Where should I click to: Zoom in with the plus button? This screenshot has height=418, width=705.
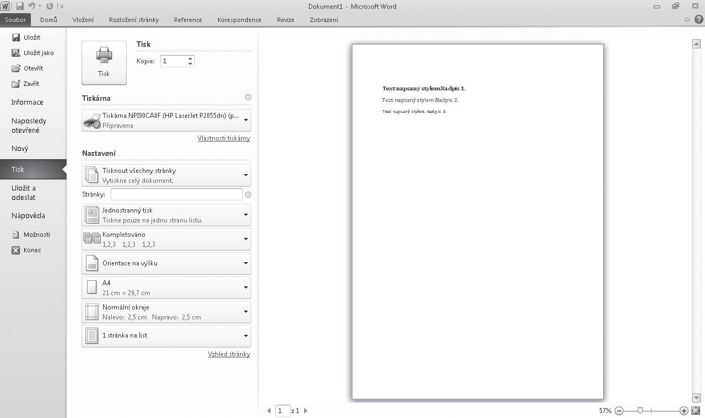(x=684, y=411)
